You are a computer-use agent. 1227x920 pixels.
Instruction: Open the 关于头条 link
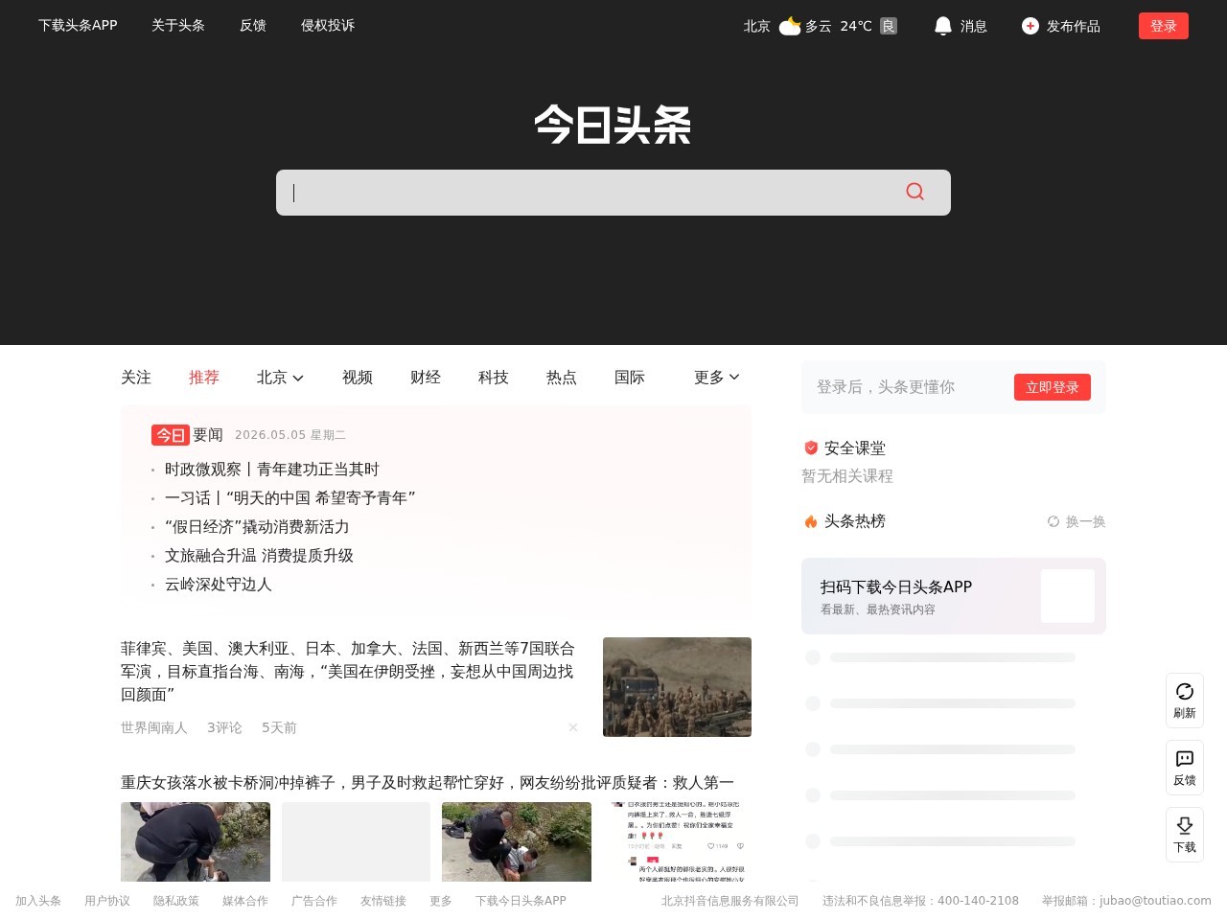178,26
